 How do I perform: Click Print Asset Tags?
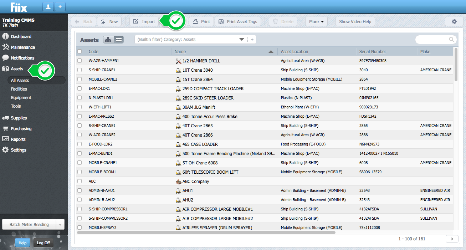[238, 21]
